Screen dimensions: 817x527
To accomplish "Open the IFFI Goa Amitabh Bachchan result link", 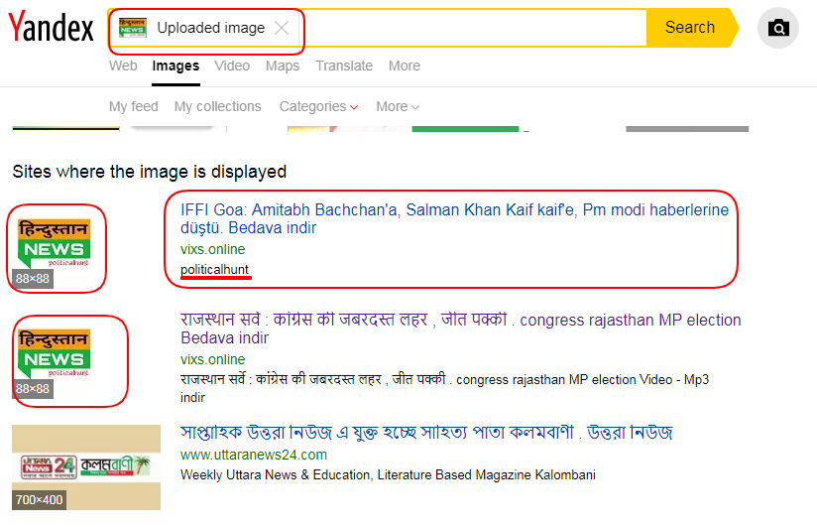I will point(454,218).
